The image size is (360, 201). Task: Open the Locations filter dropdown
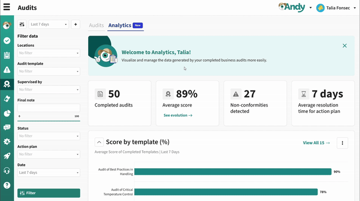[x=49, y=53]
